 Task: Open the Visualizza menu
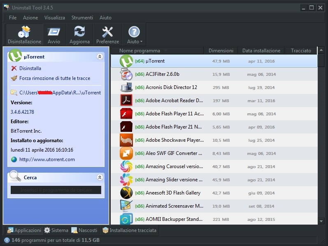[55, 18]
